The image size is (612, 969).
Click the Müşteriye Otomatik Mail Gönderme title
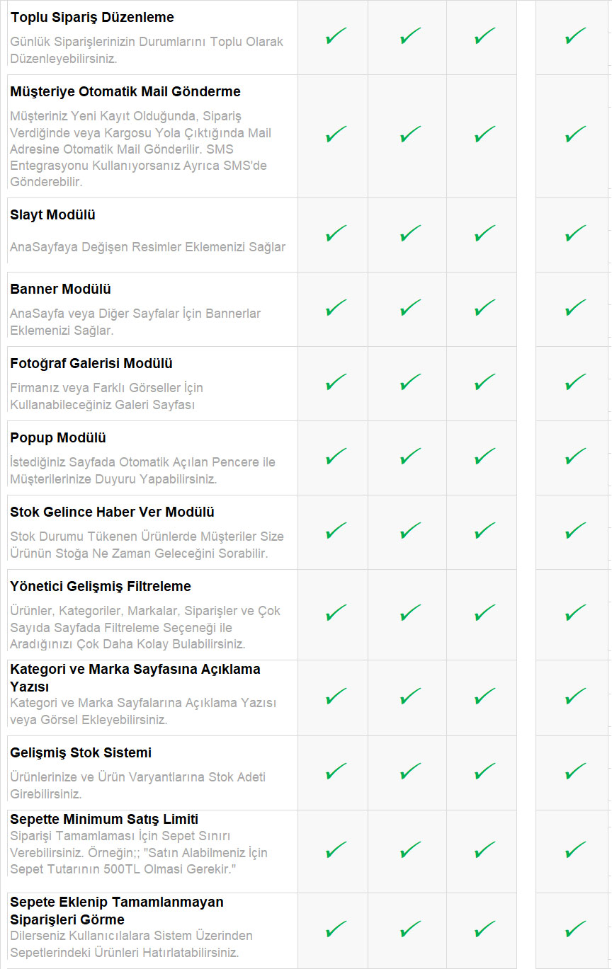point(125,91)
